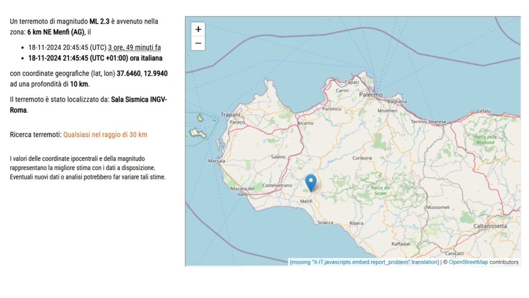This screenshot has width=529, height=298.
Task: Click the Palermo label on the map
Action: click(x=370, y=95)
